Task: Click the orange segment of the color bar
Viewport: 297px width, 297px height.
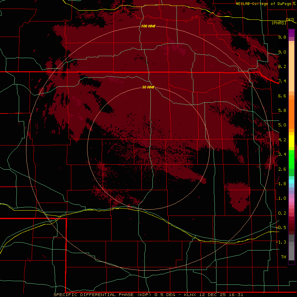Action: pos(291,114)
